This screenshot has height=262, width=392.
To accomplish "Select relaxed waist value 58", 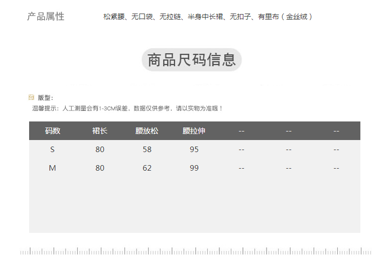I will pos(147,150).
